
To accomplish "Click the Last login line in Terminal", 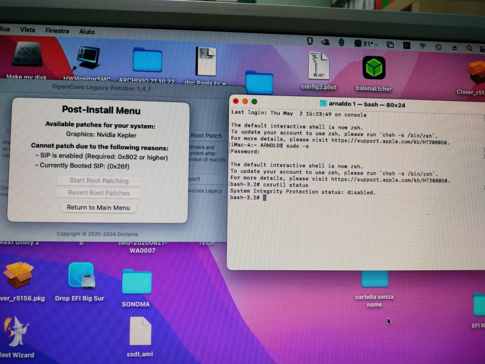I will click(x=299, y=113).
